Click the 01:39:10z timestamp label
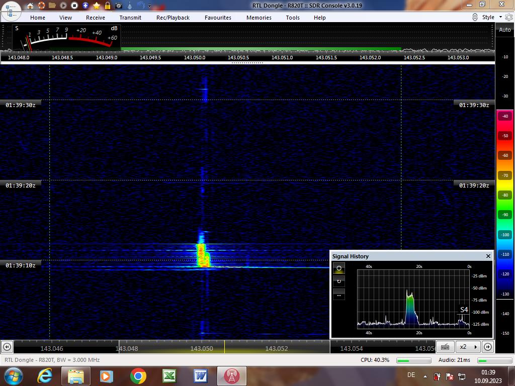Screen dimensions: 515x386 pos(20,265)
